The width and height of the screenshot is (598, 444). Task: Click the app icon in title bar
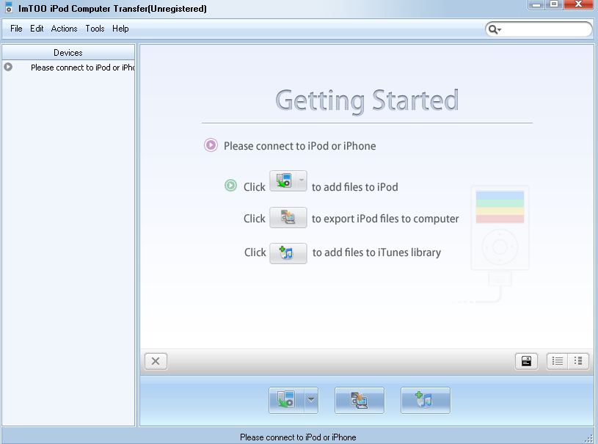tap(8, 7)
